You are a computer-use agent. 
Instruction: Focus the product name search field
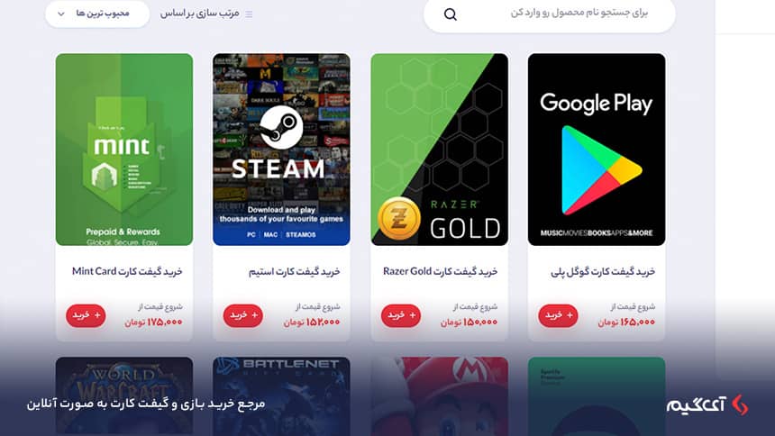coord(550,14)
